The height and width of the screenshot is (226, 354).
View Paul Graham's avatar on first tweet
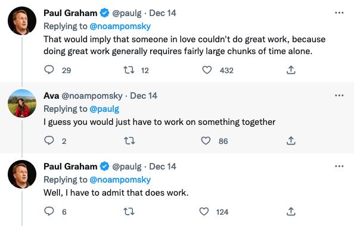[22, 21]
